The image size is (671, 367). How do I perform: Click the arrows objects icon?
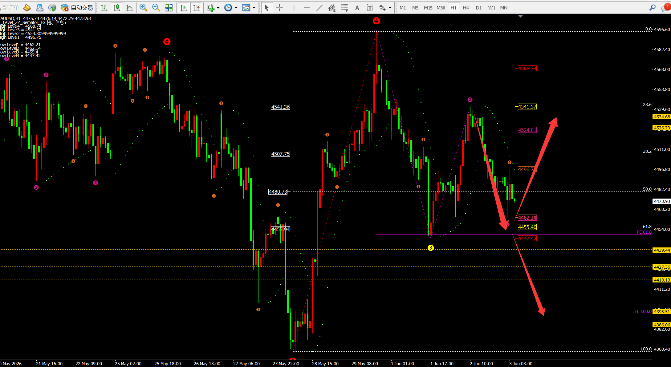382,8
